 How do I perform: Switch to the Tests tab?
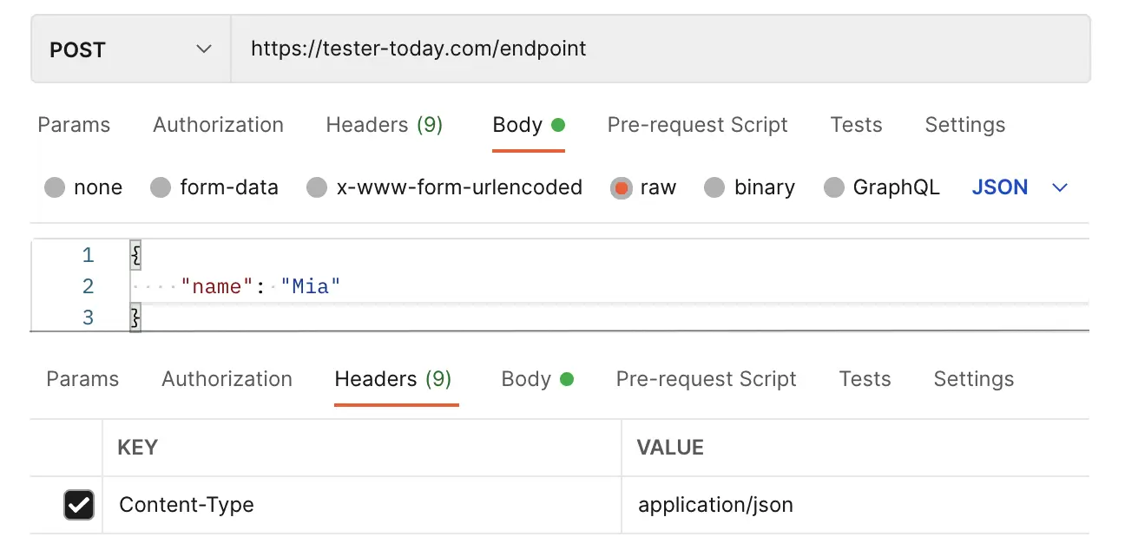856,125
